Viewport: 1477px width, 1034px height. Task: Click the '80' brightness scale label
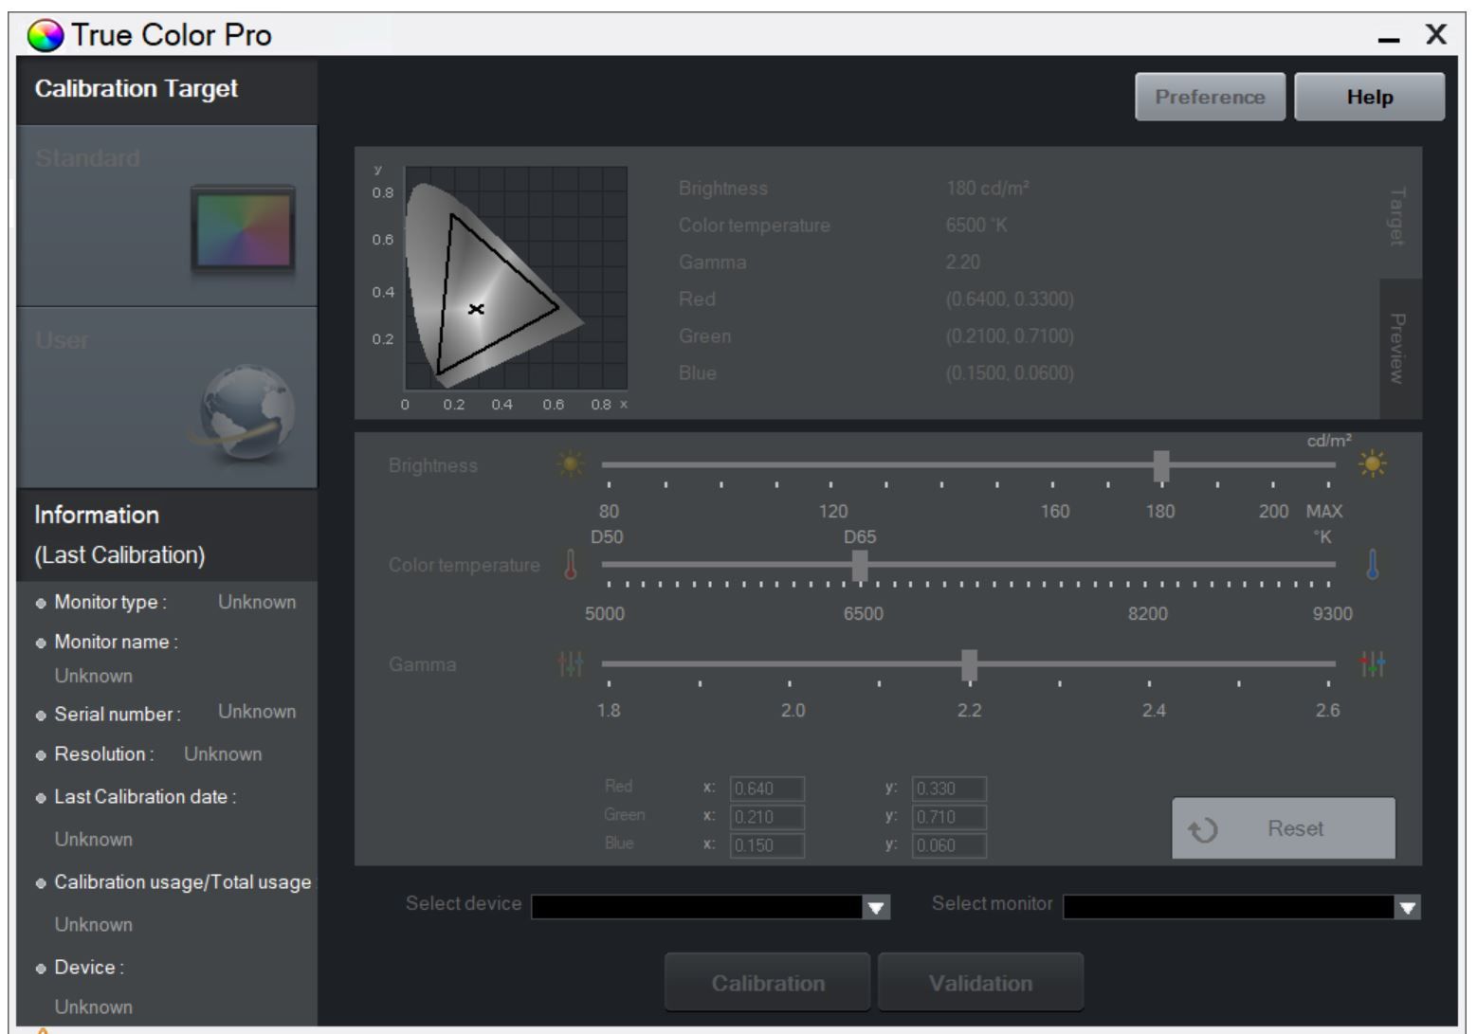[x=609, y=512]
